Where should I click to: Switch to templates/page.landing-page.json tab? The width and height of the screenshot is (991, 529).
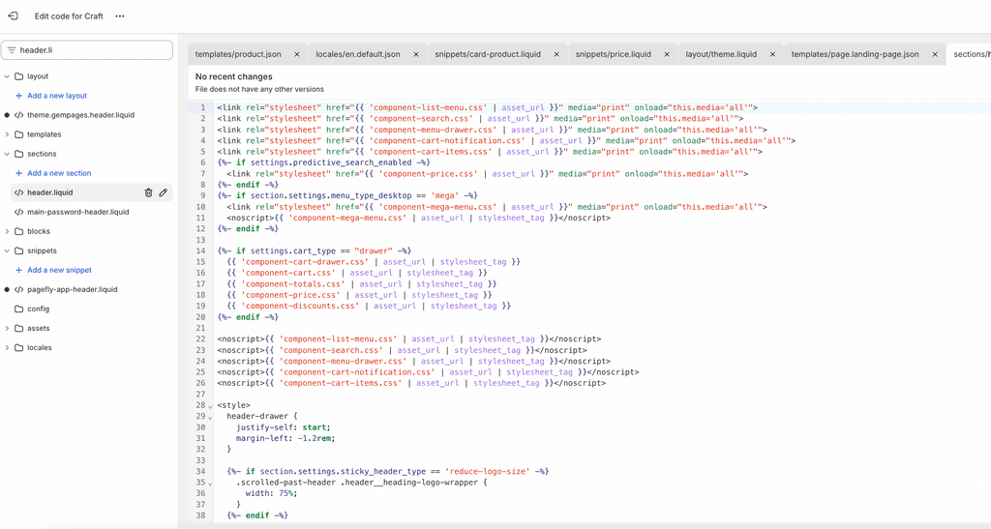pos(856,54)
